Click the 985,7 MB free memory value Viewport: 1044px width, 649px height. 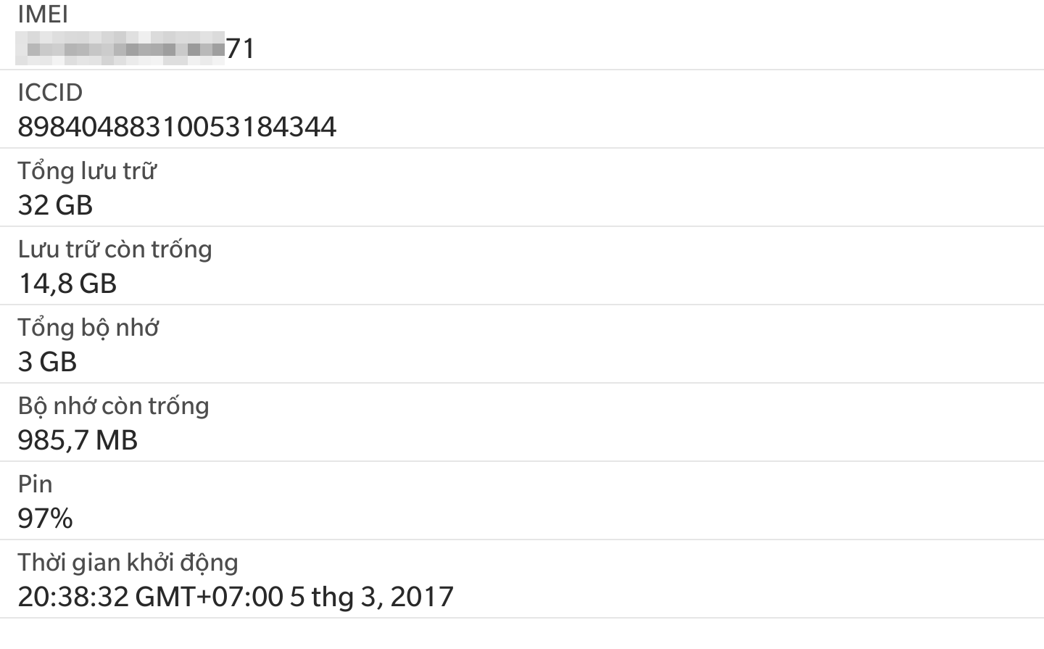(78, 440)
